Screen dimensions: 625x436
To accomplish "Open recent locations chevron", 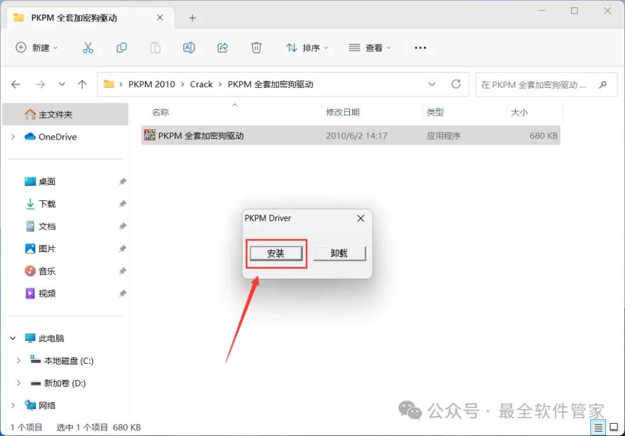I will 62,84.
